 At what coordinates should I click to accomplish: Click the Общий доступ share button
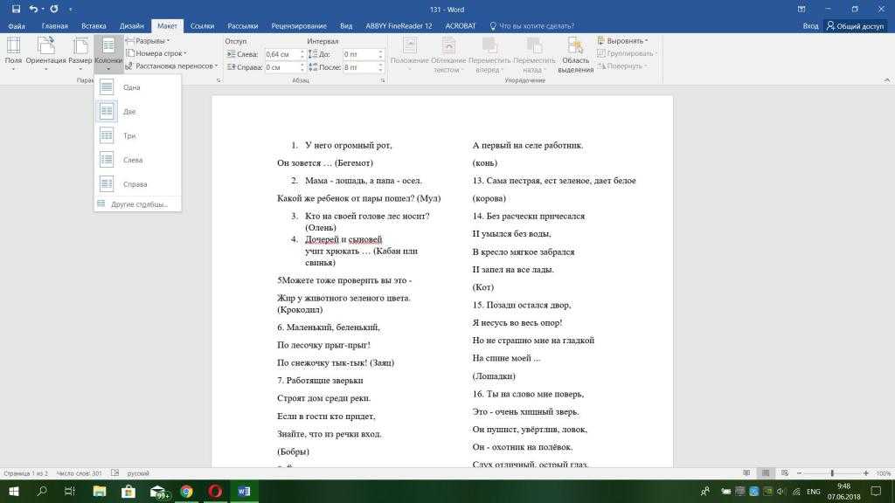(x=857, y=26)
